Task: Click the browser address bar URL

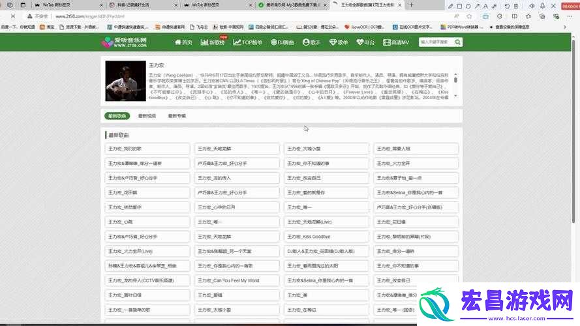Action: [x=90, y=16]
